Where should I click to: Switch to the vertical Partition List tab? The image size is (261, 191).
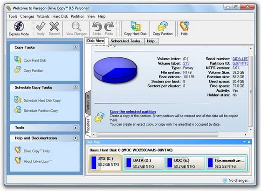click(88, 103)
